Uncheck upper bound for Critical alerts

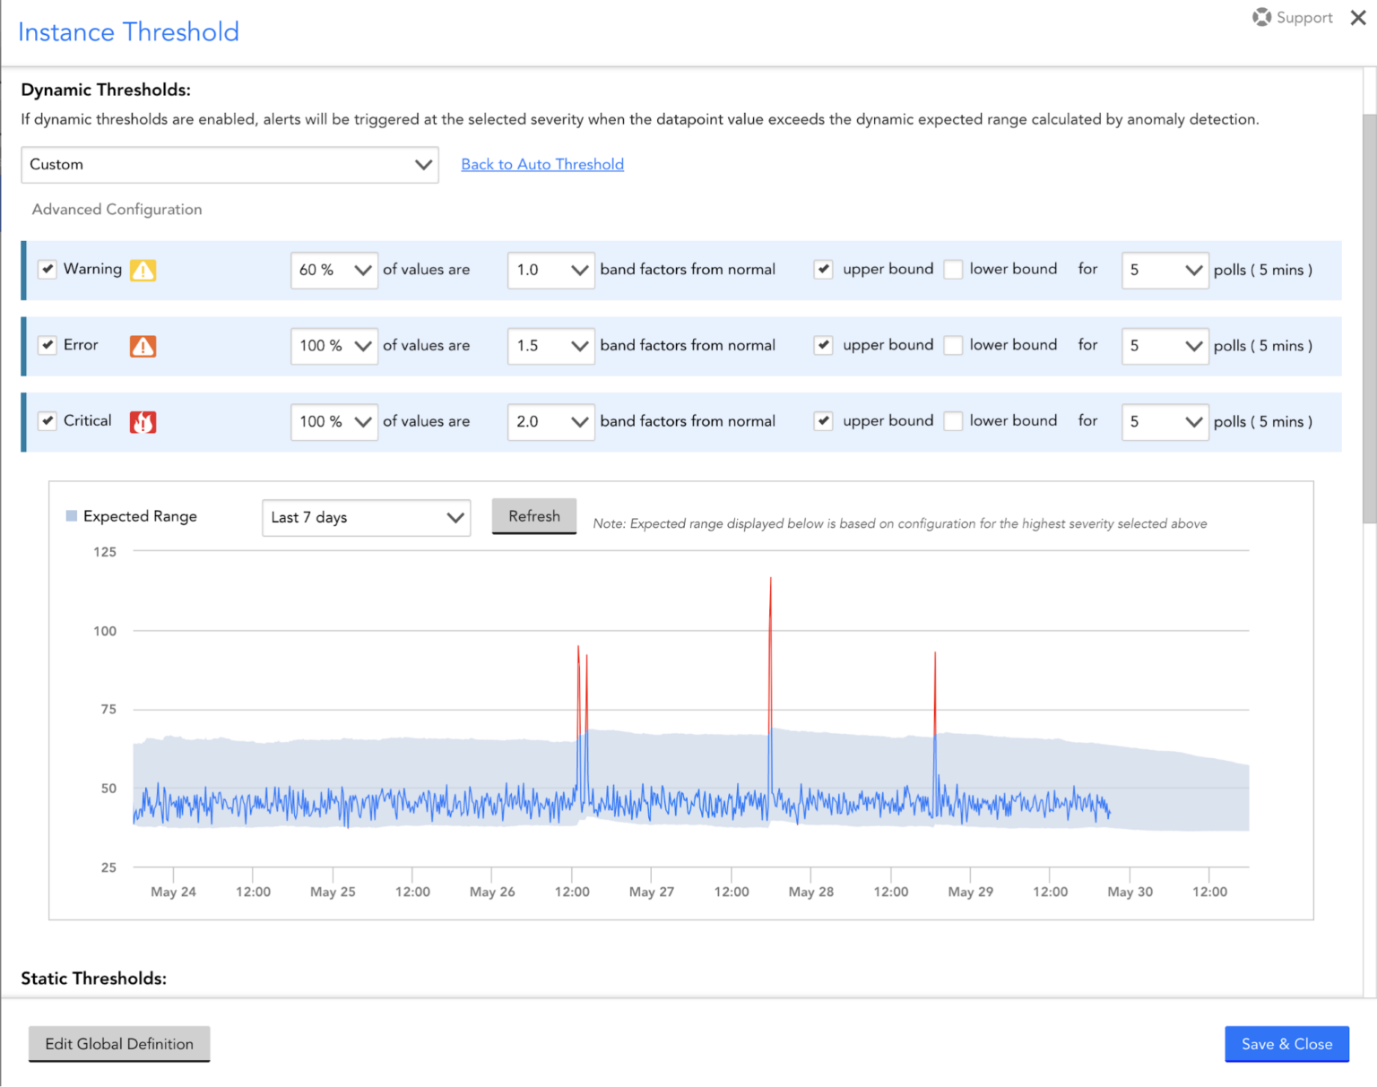pos(823,420)
